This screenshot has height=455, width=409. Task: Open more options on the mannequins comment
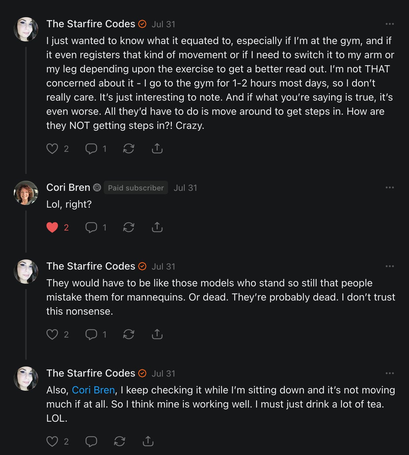[x=389, y=266]
